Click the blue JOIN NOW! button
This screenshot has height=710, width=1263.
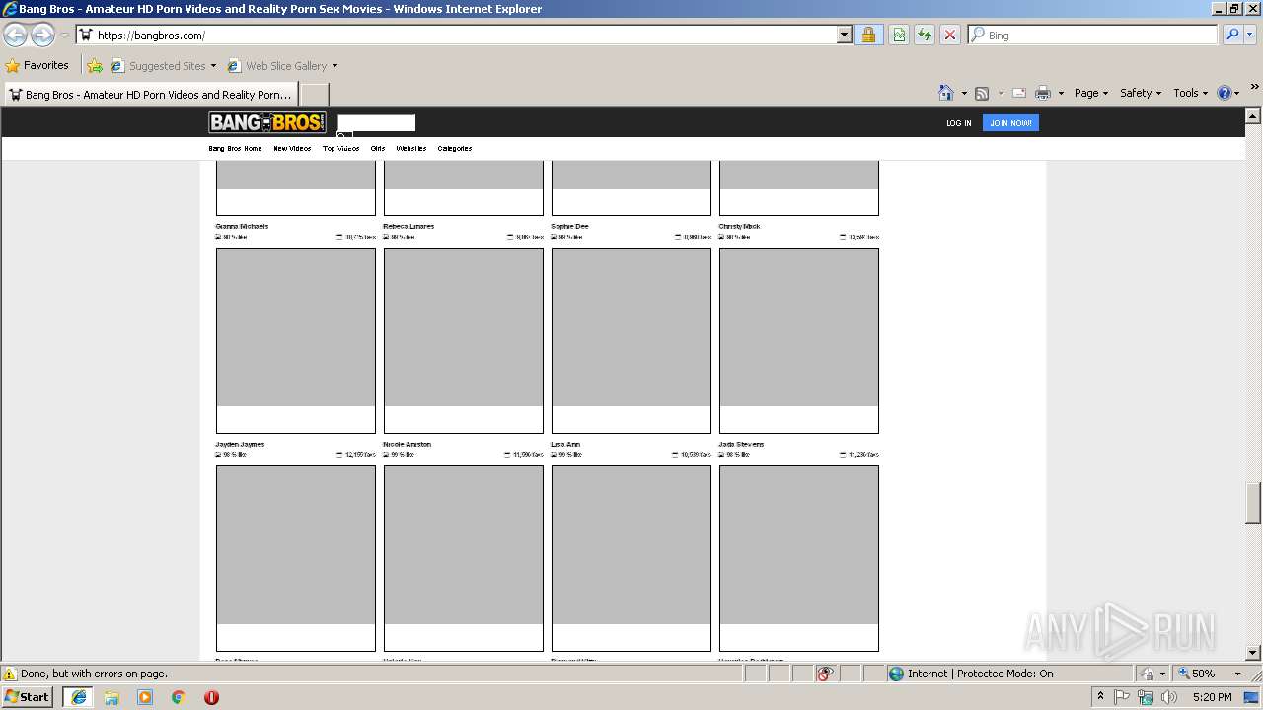(1010, 123)
